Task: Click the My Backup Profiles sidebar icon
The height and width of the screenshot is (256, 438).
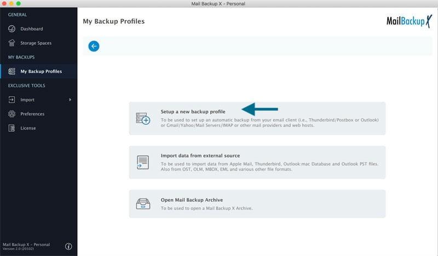Action: [x=11, y=72]
